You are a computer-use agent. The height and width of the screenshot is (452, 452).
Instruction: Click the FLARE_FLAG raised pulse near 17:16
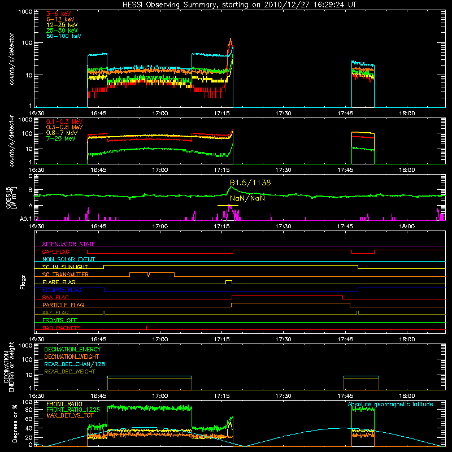[x=229, y=281]
